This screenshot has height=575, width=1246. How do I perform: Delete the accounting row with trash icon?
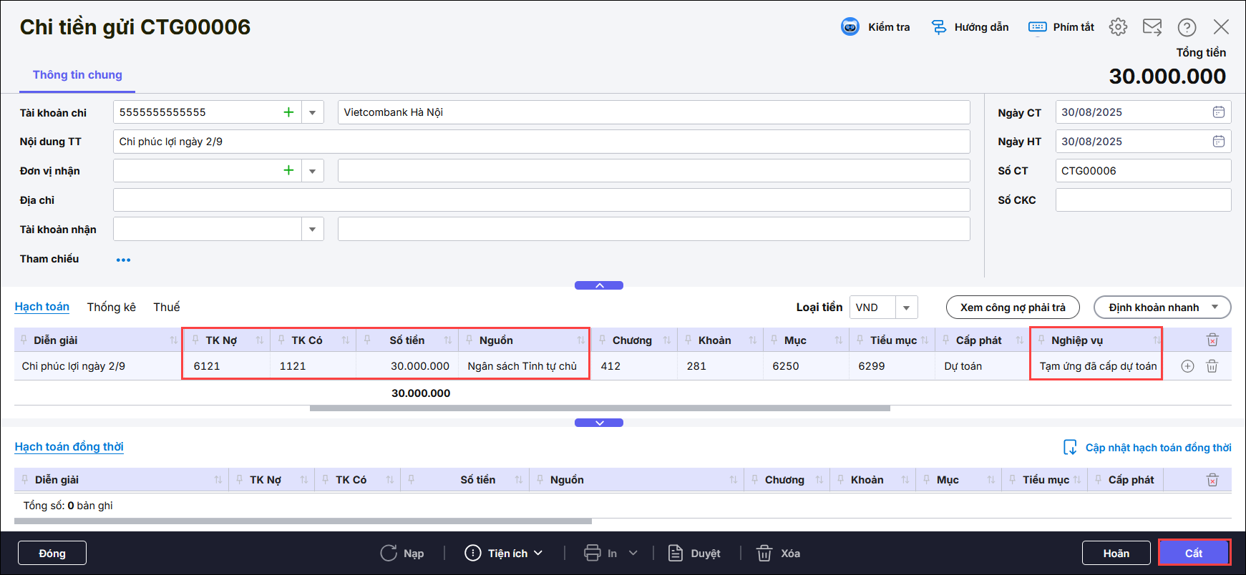click(1212, 366)
